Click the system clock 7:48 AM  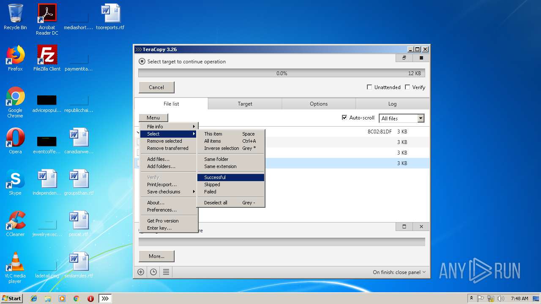point(519,299)
